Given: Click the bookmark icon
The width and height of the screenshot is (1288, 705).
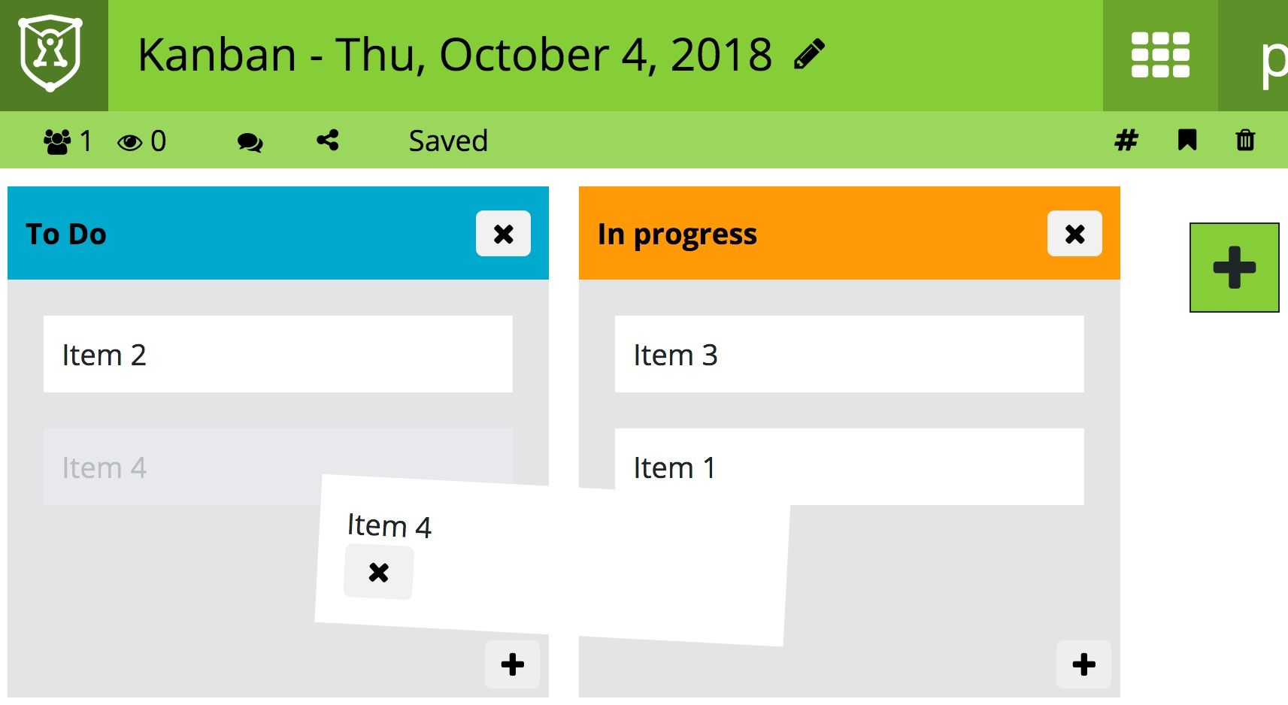Looking at the screenshot, I should pyautogui.click(x=1187, y=140).
